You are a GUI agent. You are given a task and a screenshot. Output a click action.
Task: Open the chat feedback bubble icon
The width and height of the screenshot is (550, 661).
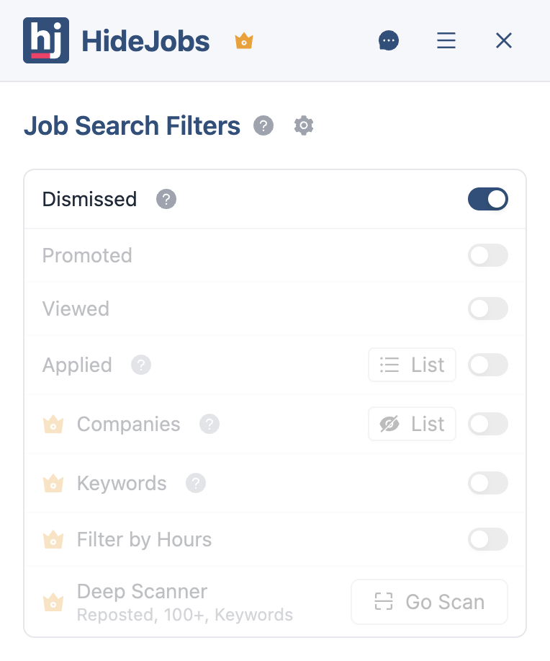click(389, 40)
